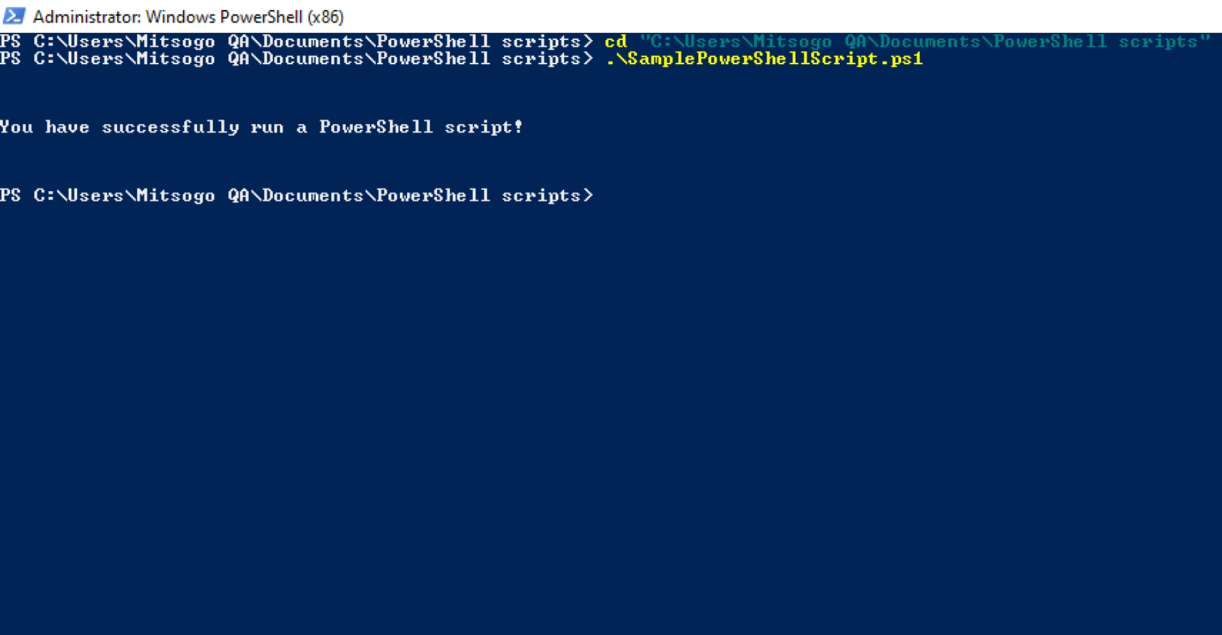Image resolution: width=1222 pixels, height=635 pixels.
Task: Click 'C:\Users' in the first prompt path
Action: 79,42
